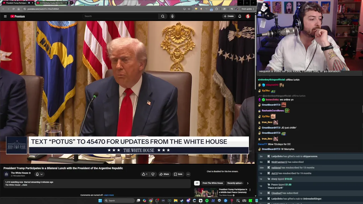Open the YouTube guide hamburger menu
The width and height of the screenshot is (363, 204).
point(5,16)
